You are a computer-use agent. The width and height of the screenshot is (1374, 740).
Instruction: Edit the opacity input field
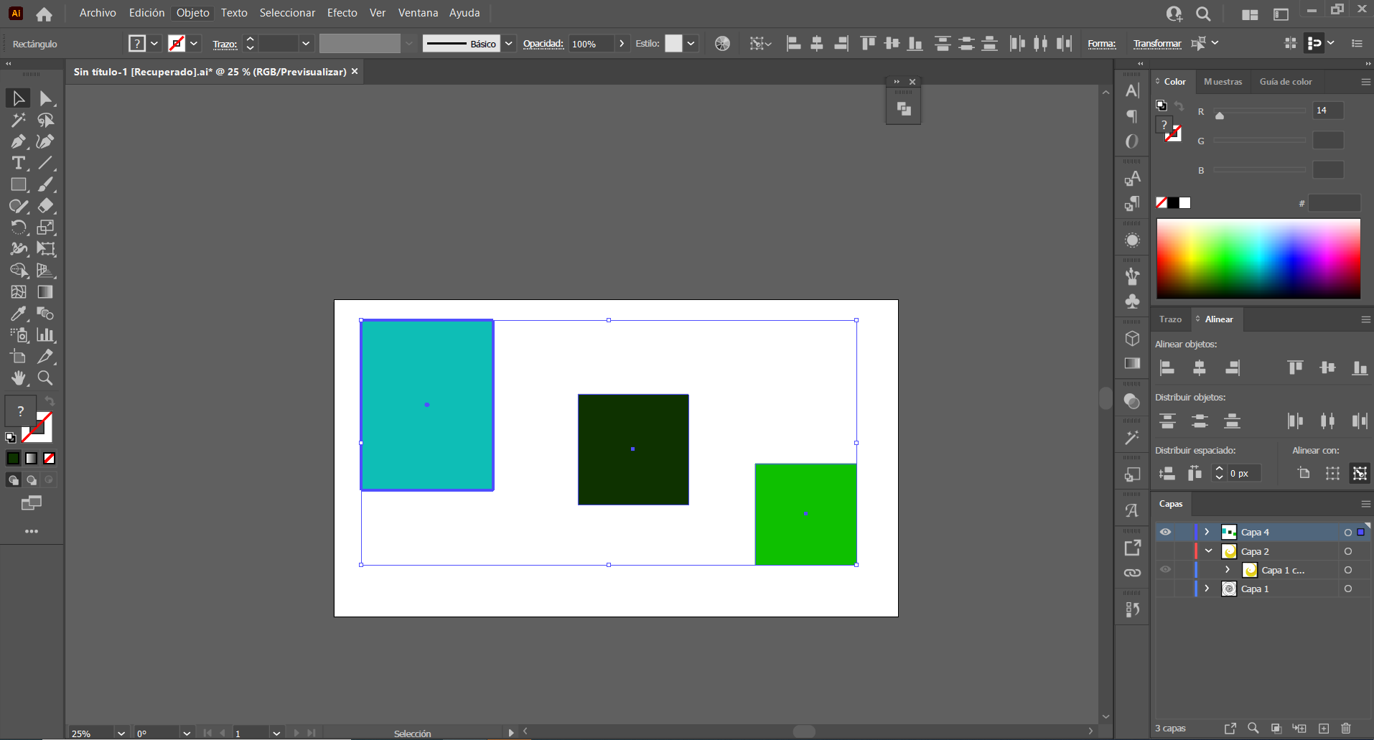(x=592, y=43)
